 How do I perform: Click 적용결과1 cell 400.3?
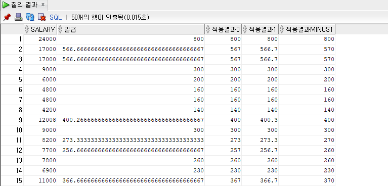(260, 120)
